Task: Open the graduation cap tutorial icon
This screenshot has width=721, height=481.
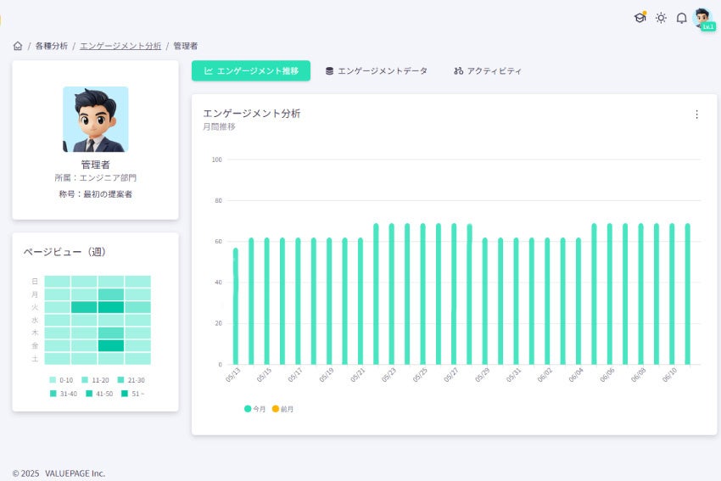Action: tap(640, 18)
